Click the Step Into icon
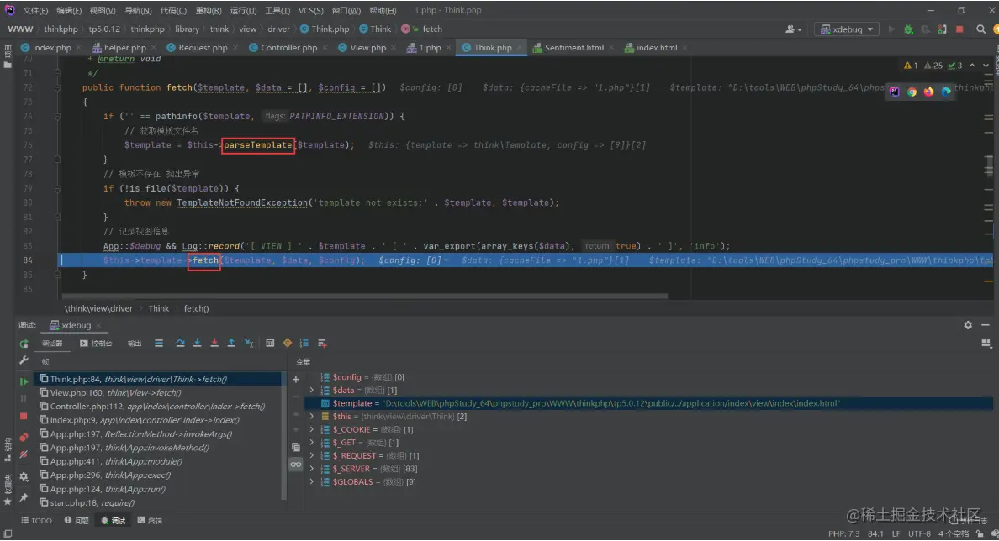 tap(198, 343)
